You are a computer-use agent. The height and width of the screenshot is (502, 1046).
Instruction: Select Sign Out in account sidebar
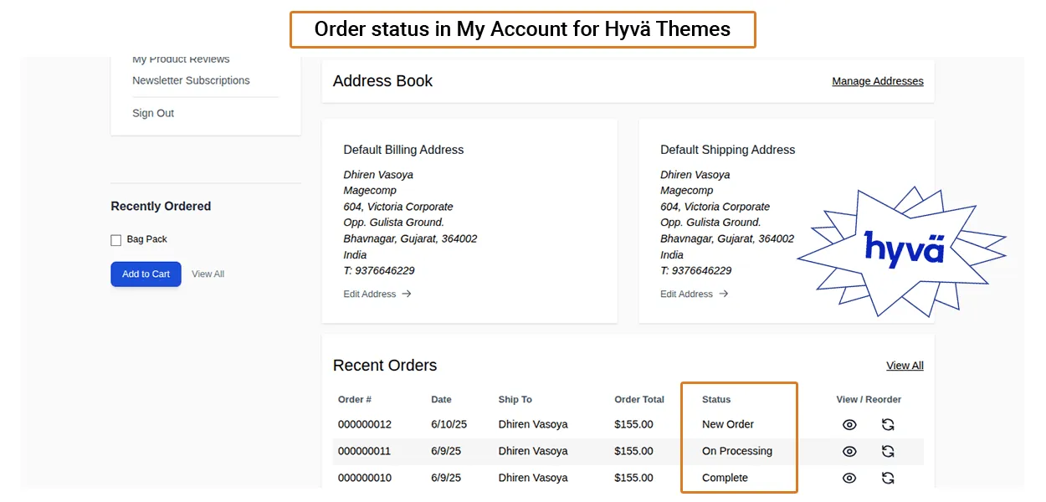[153, 113]
